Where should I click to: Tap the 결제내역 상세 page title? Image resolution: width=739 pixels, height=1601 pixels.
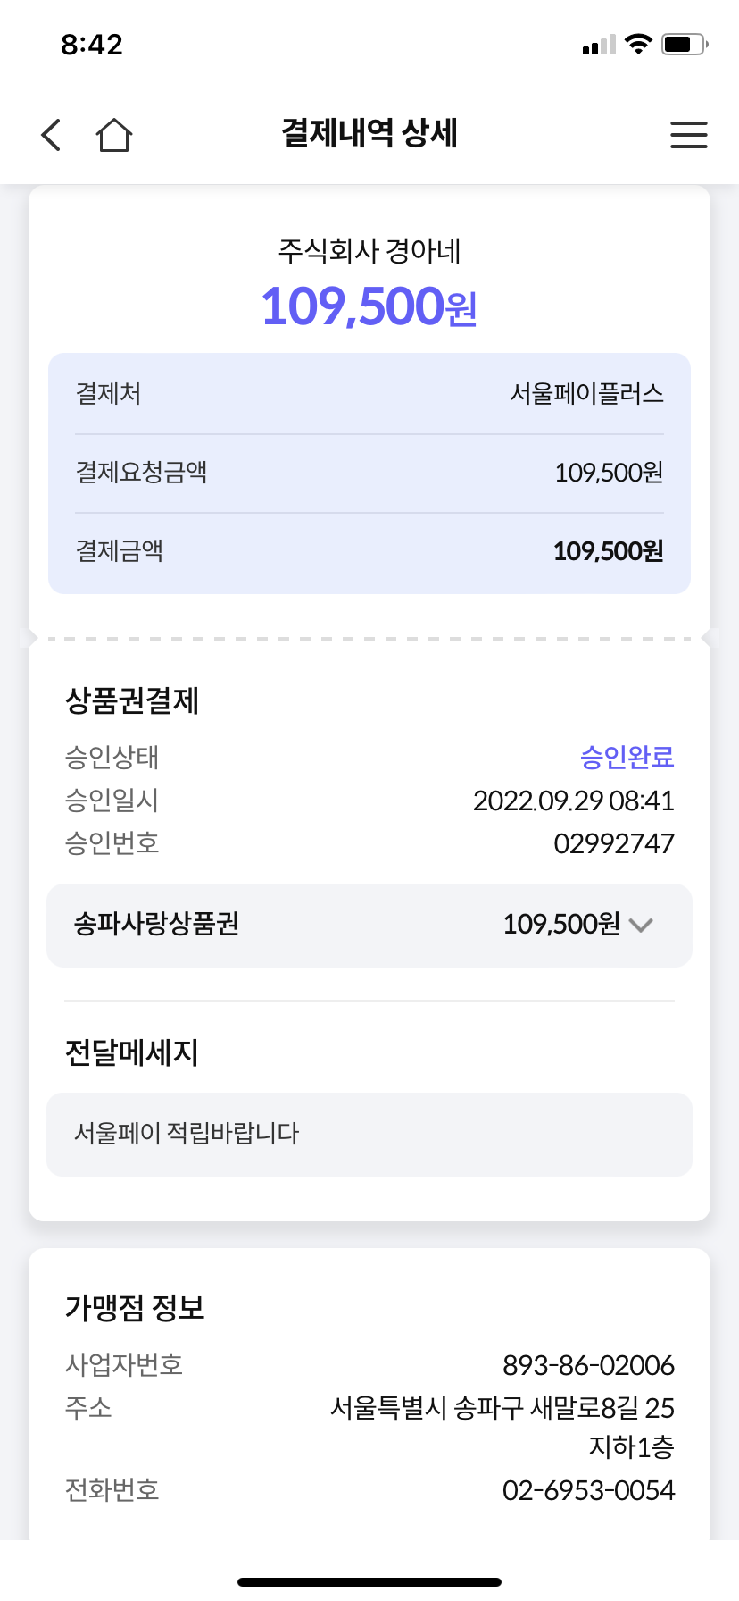[x=369, y=134]
